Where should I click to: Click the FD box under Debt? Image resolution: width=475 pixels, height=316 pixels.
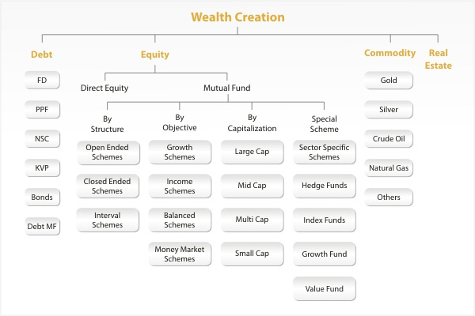42,80
